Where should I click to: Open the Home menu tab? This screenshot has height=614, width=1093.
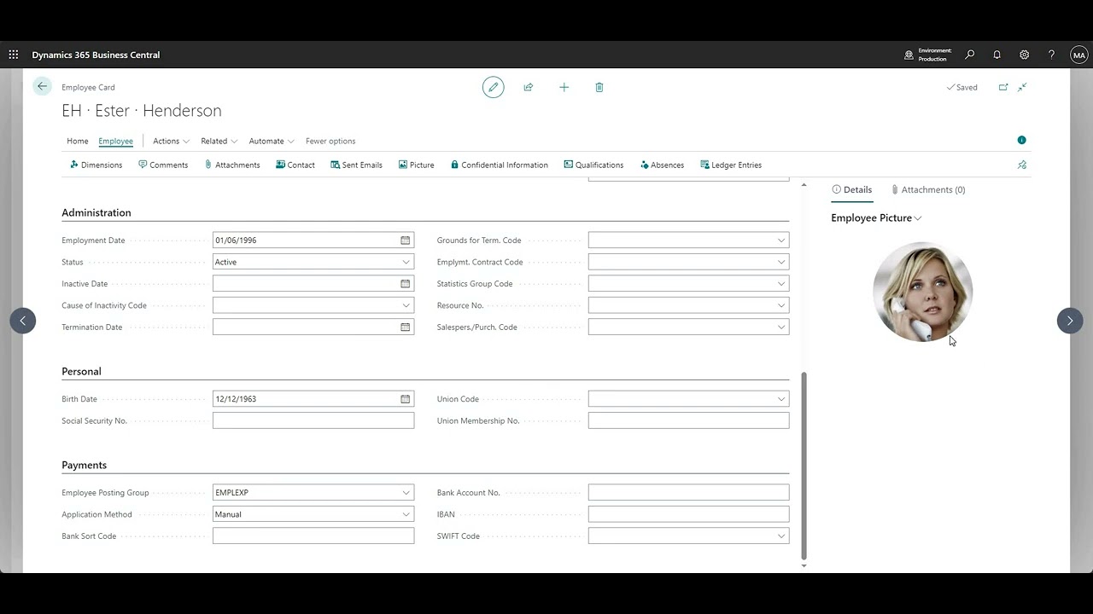(x=78, y=141)
